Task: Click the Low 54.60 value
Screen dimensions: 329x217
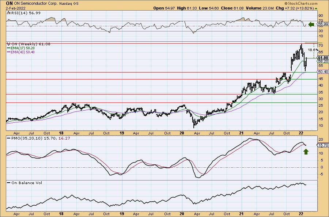Action: (209, 8)
